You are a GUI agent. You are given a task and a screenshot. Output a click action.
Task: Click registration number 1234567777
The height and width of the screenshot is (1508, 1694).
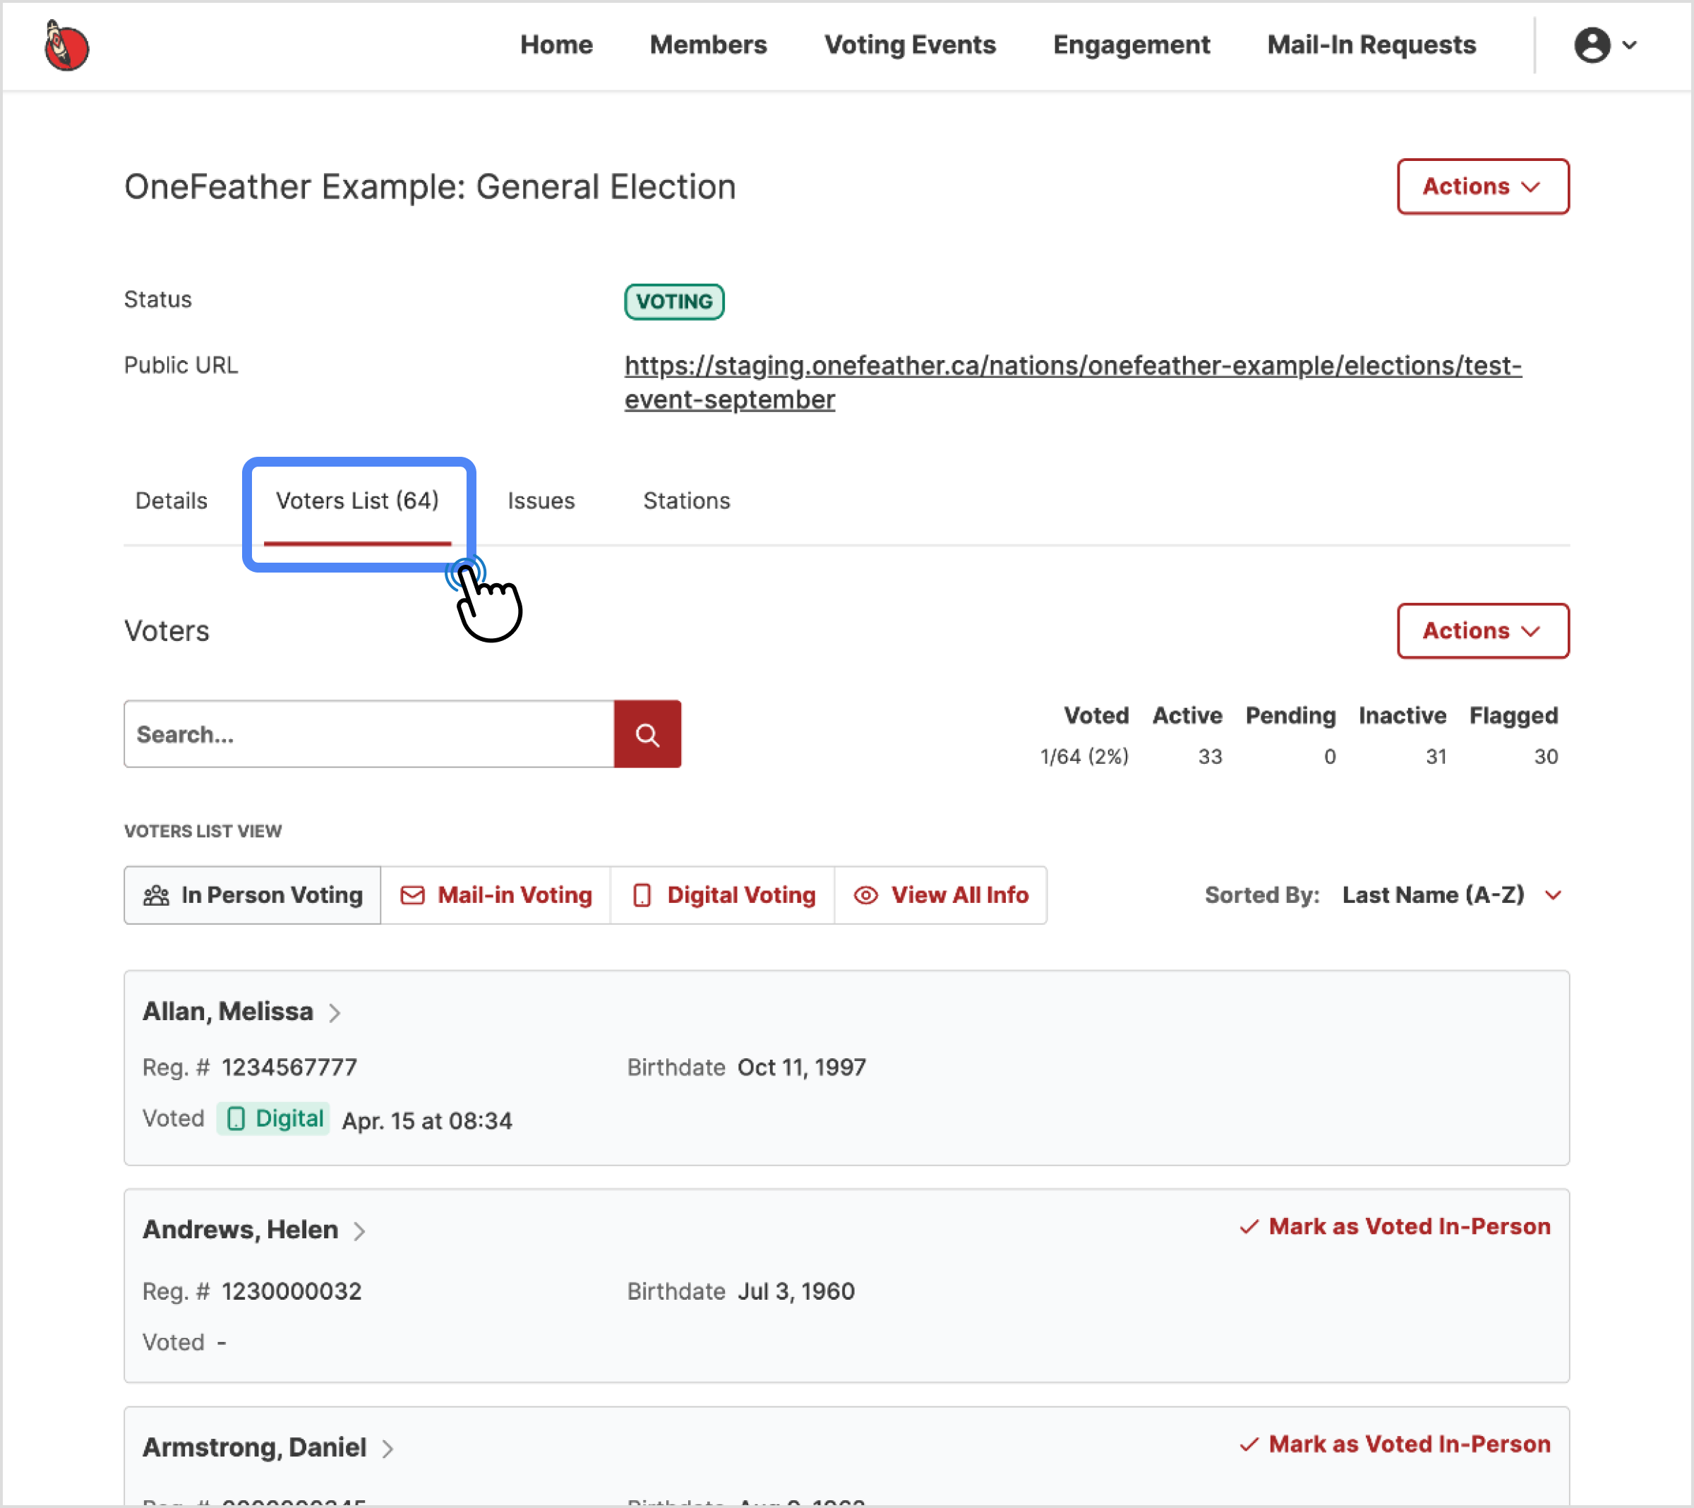[x=289, y=1067]
